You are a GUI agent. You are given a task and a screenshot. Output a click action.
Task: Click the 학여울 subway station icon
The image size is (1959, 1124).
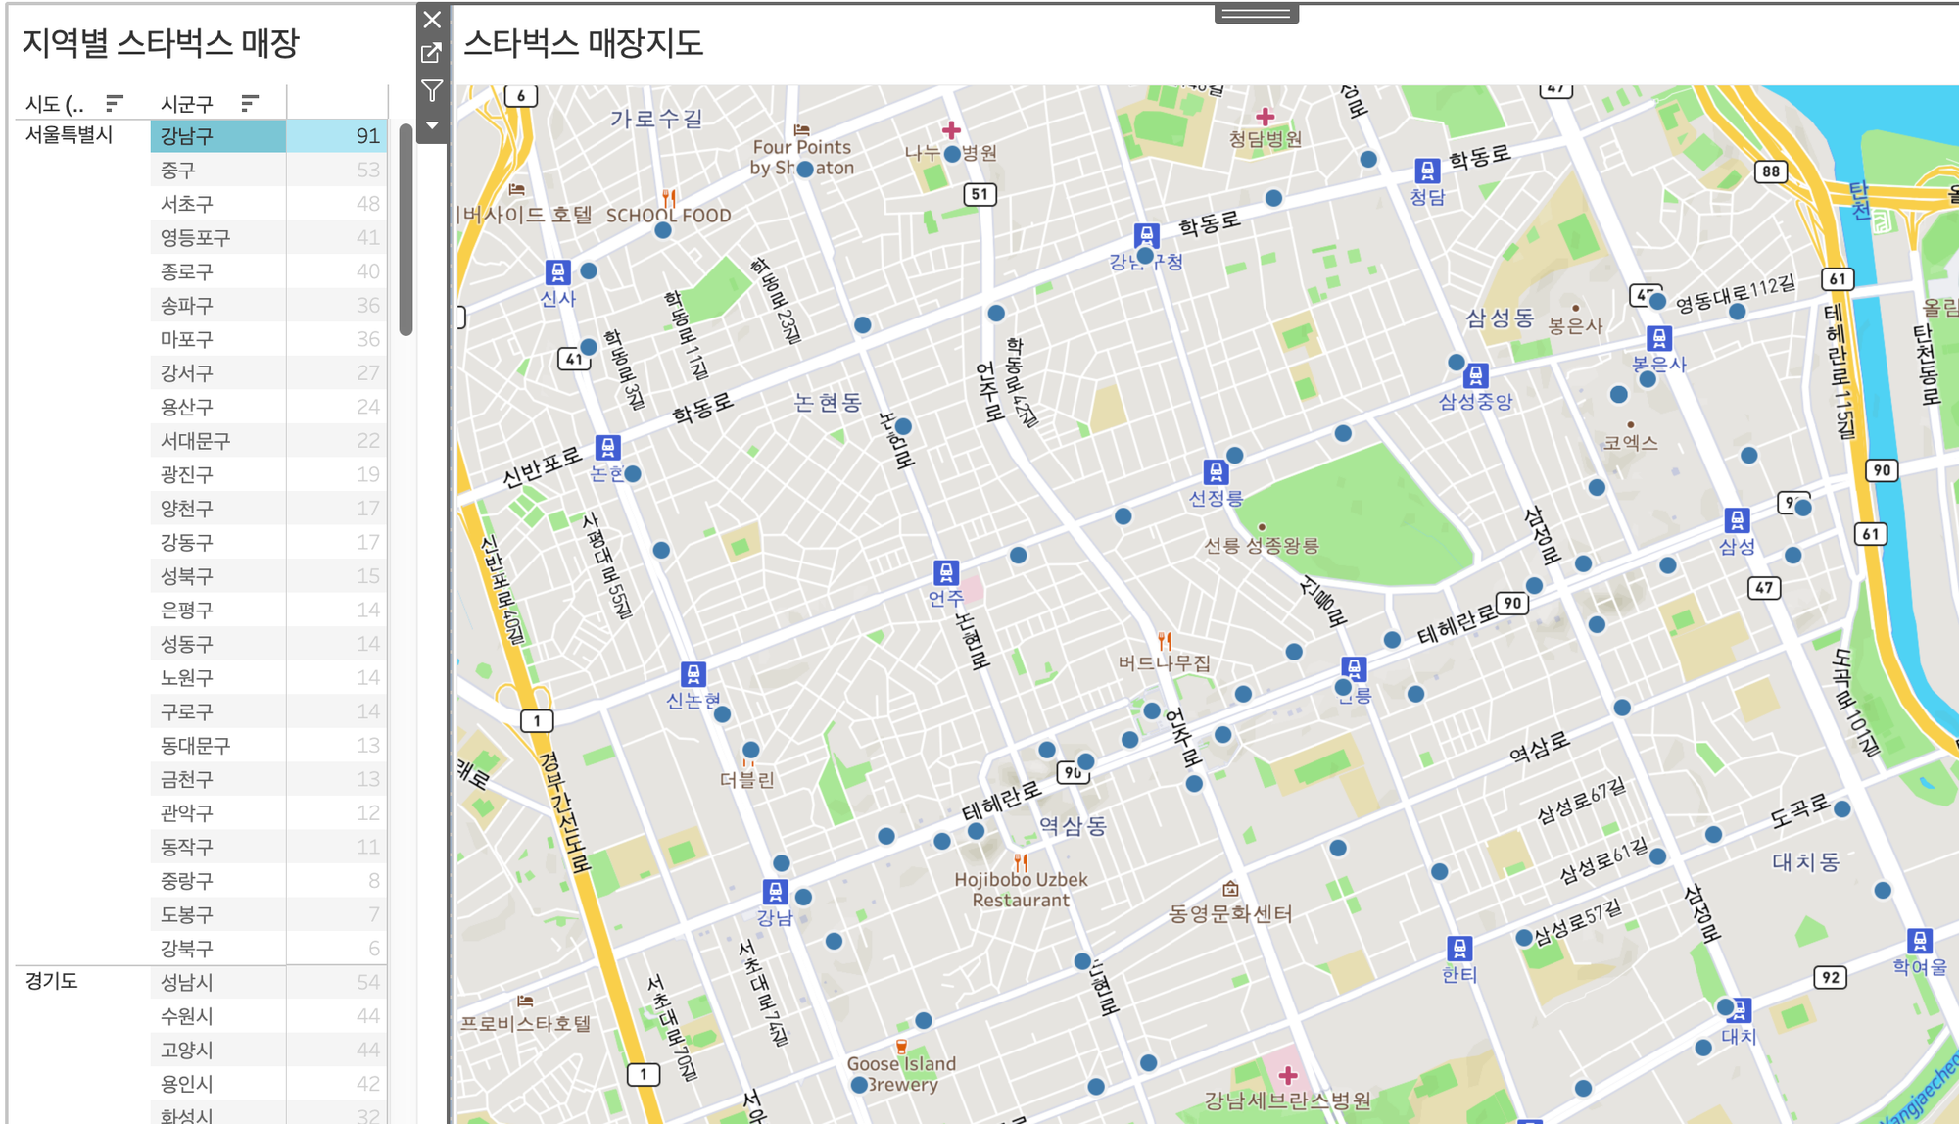[x=1920, y=941]
